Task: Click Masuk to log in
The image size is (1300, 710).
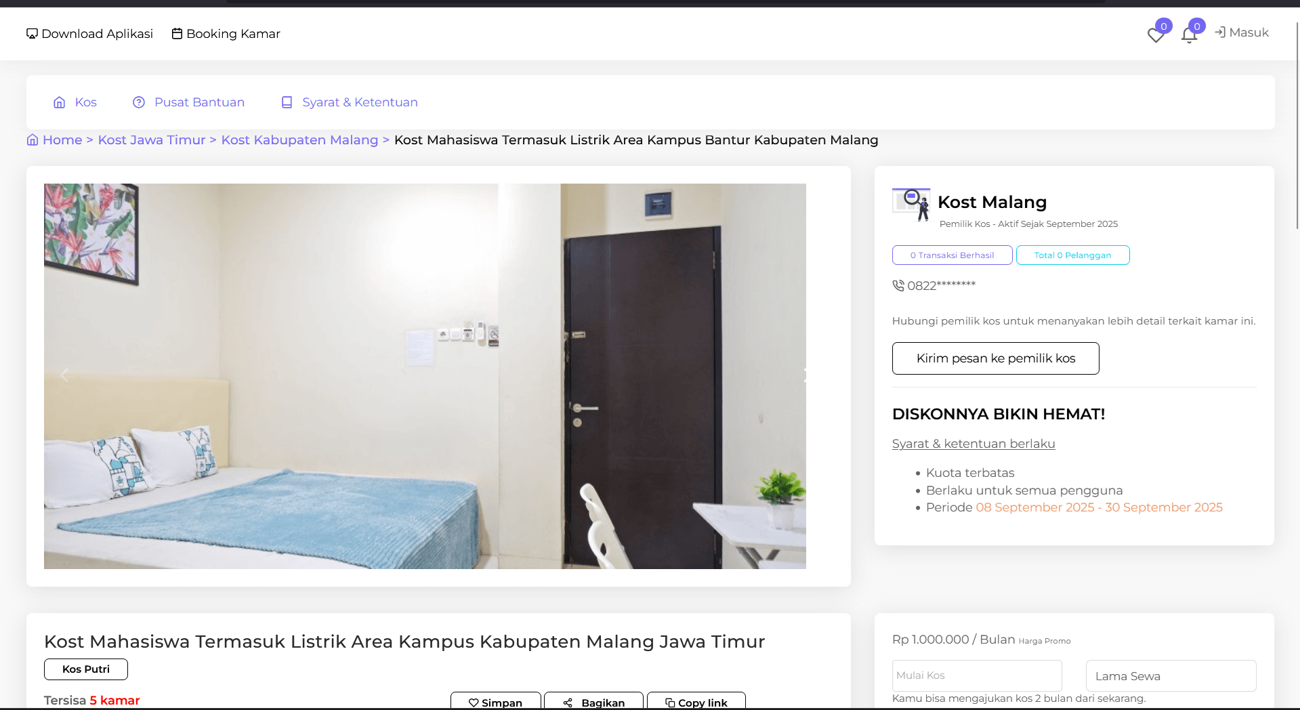Action: [x=1241, y=33]
